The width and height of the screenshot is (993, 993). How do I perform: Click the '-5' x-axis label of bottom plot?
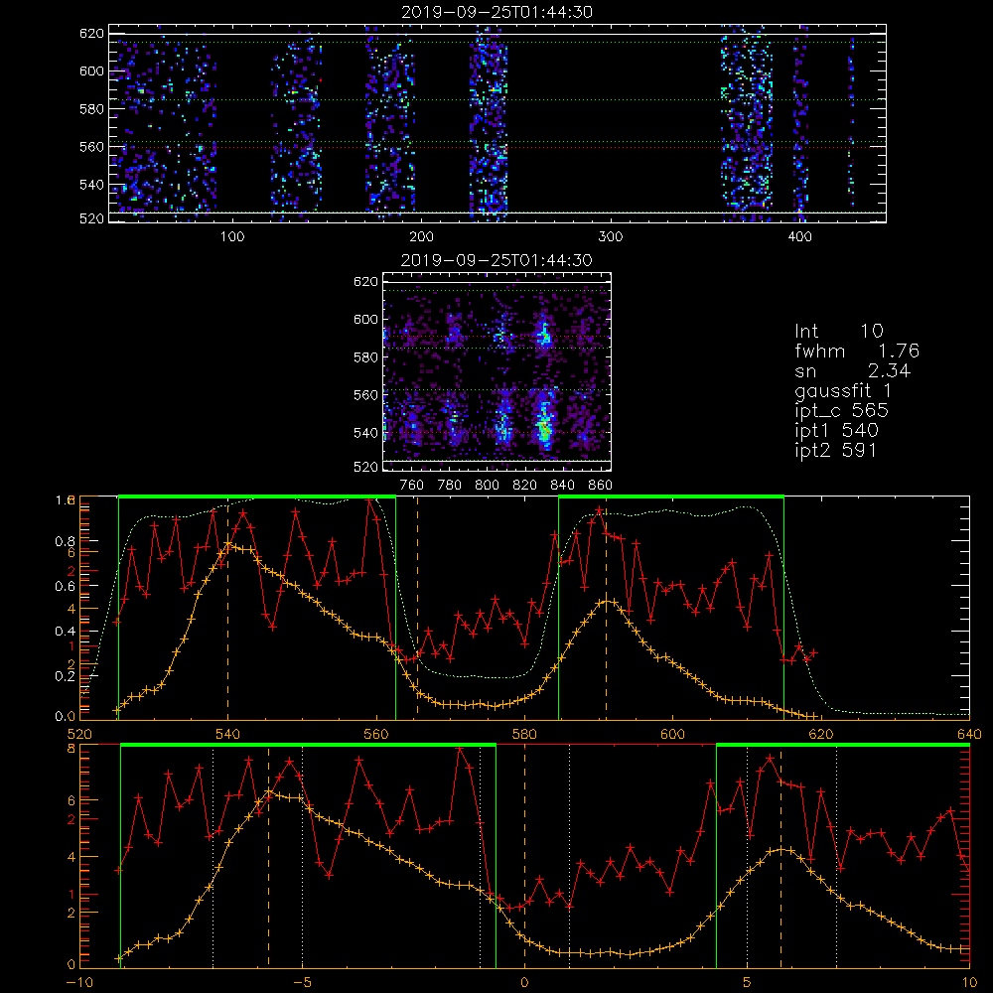pos(302,983)
